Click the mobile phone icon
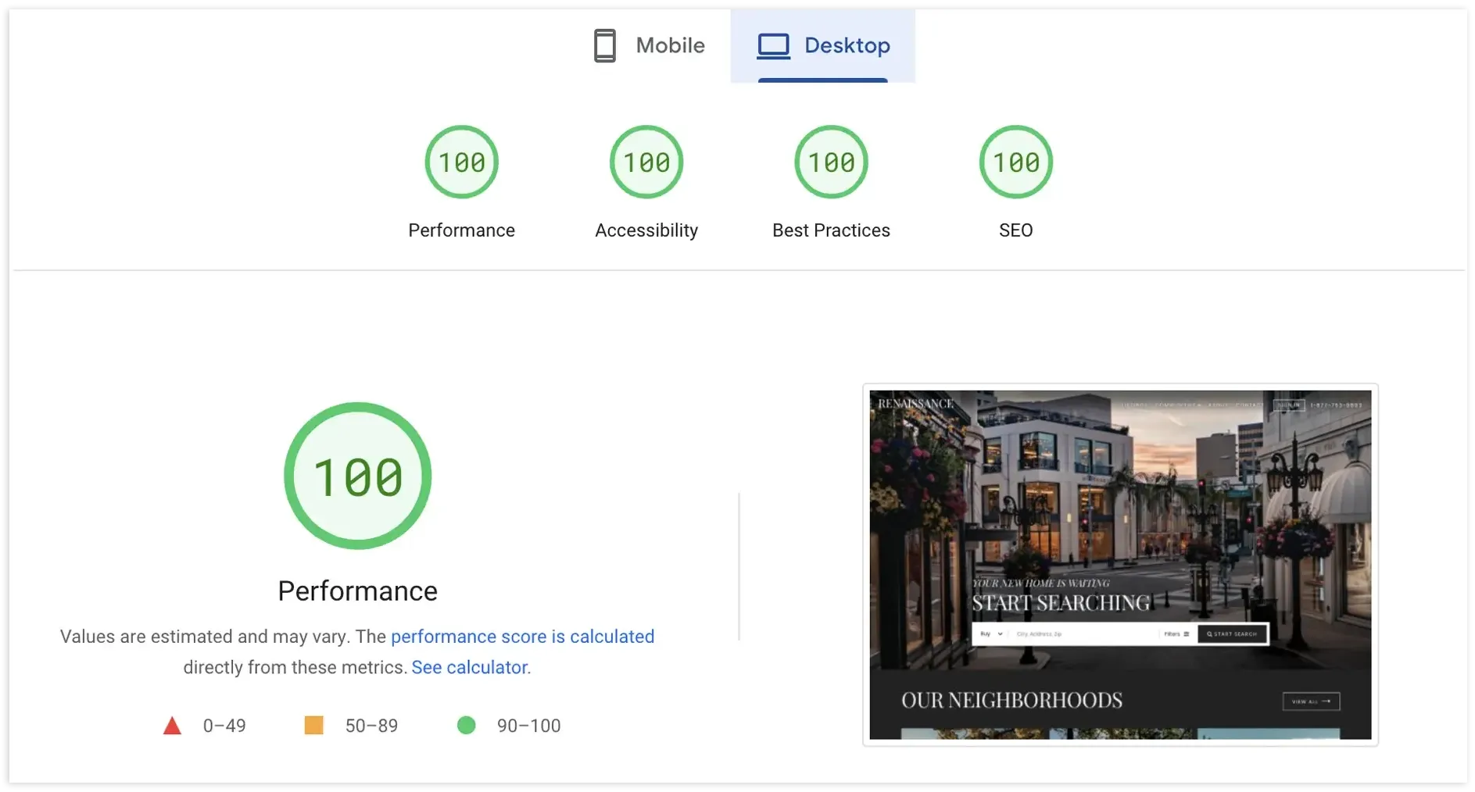Screen dimensions: 1475x792 pos(604,46)
